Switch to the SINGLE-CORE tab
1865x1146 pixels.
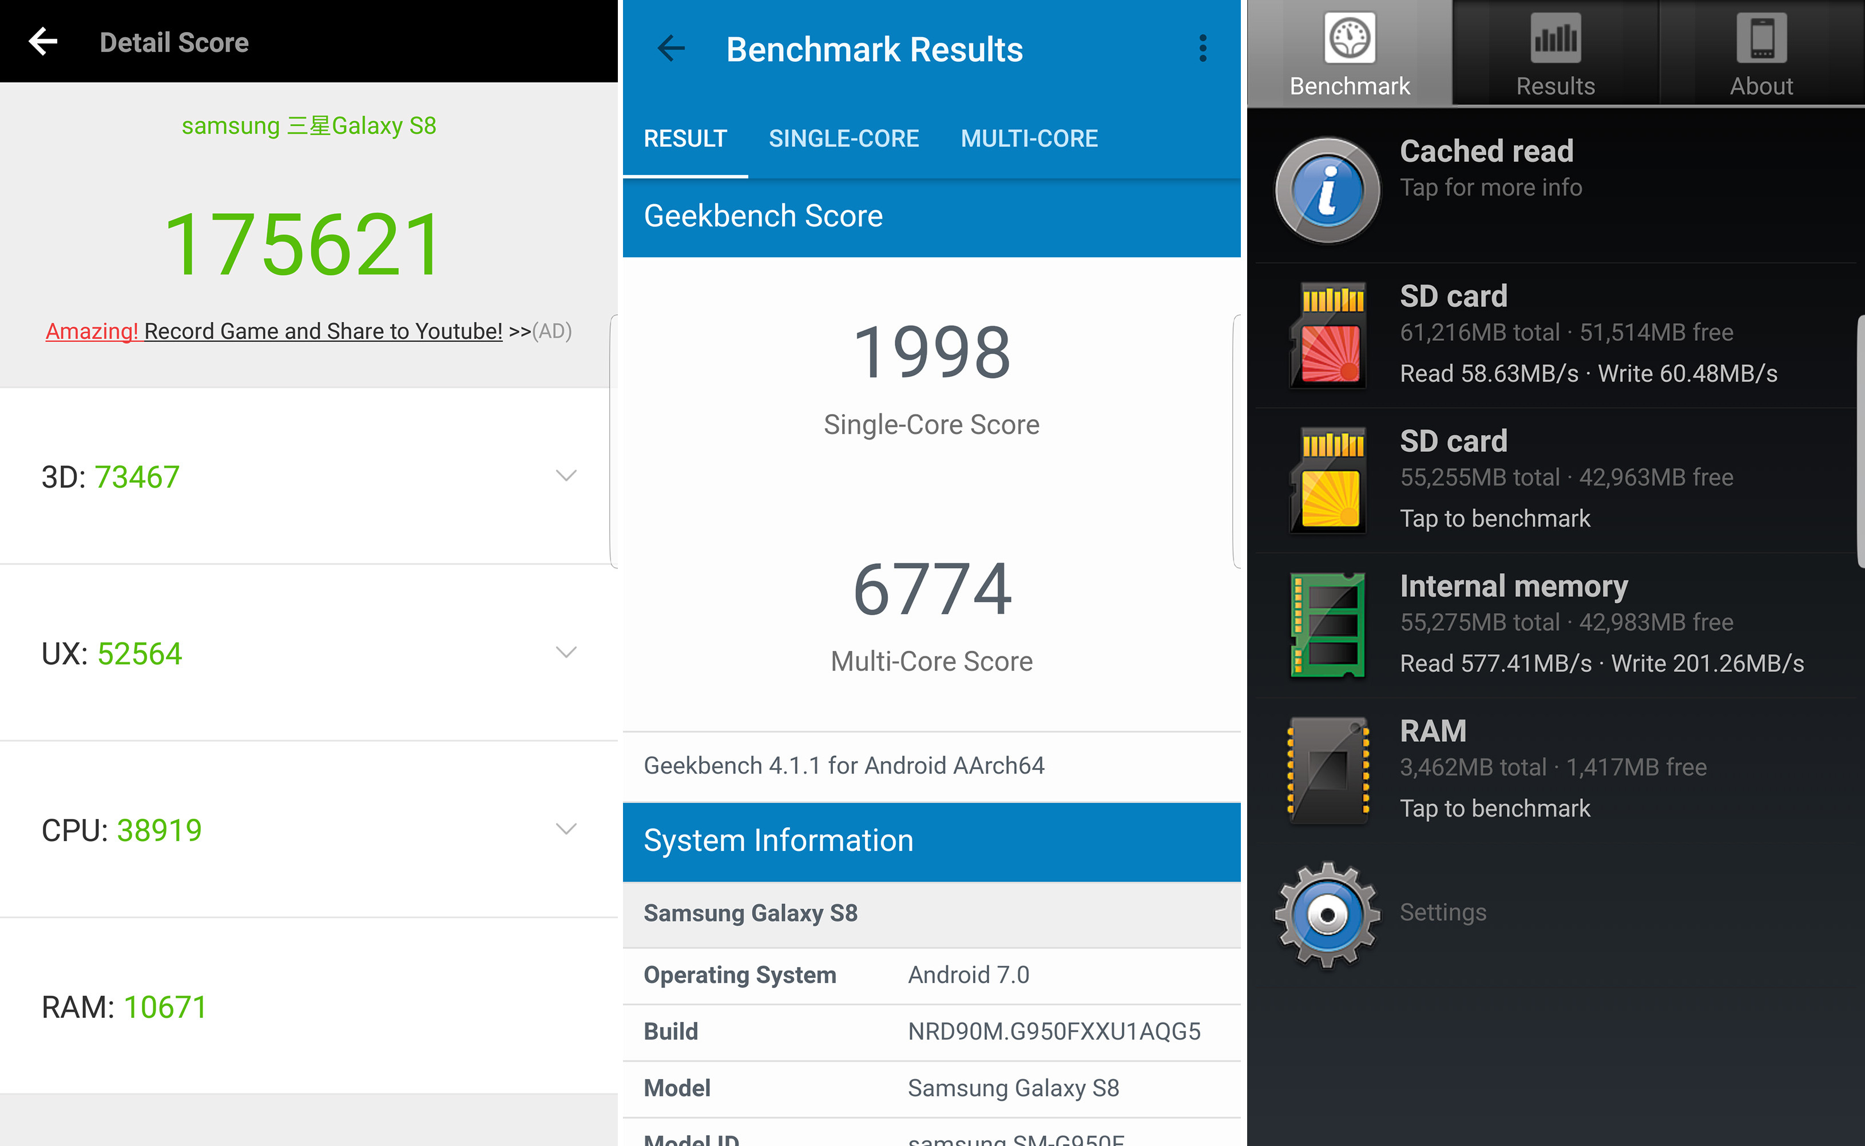(844, 139)
